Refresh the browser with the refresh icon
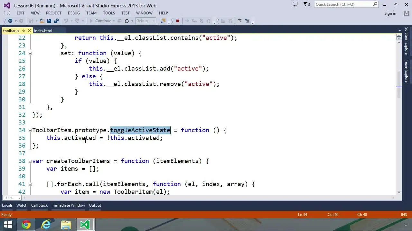The width and height of the screenshot is (412, 231). tap(127, 21)
